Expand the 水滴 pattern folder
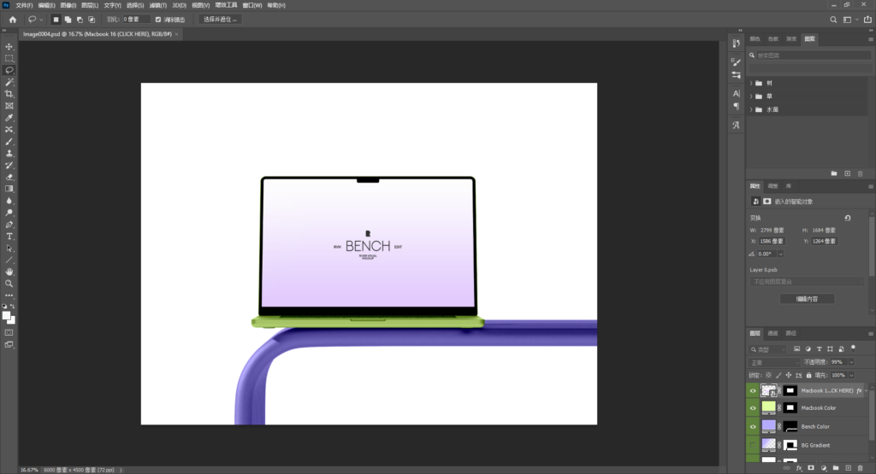This screenshot has width=876, height=474. [x=751, y=110]
